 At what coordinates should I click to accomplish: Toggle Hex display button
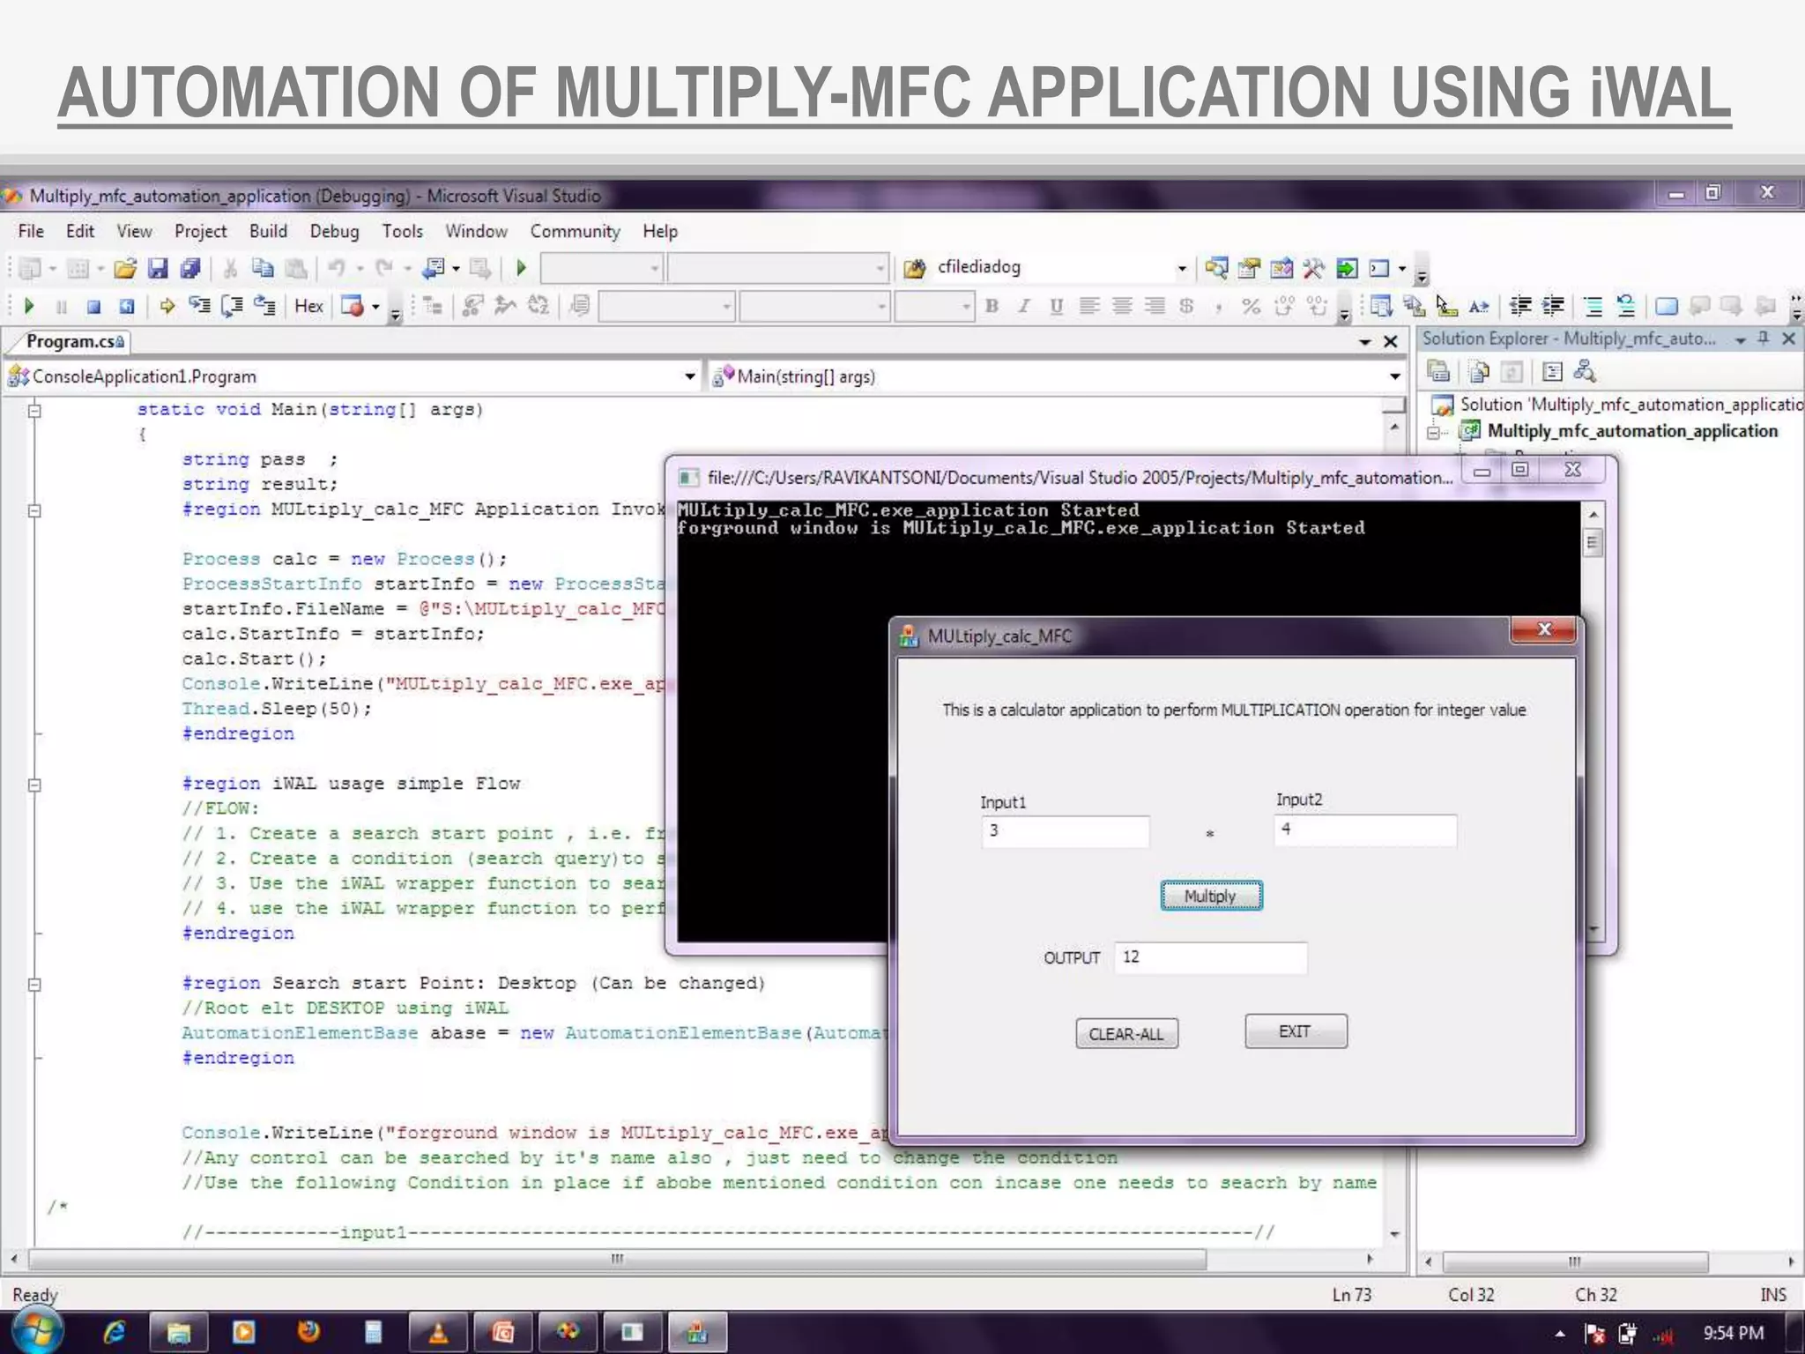[x=308, y=307]
